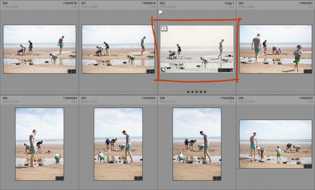The width and height of the screenshot is (315, 190).
Task: Set photo 202 rating to one star
Action: coord(188,92)
